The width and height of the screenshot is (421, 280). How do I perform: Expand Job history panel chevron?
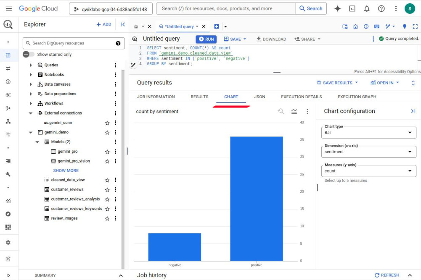pyautogui.click(x=410, y=275)
